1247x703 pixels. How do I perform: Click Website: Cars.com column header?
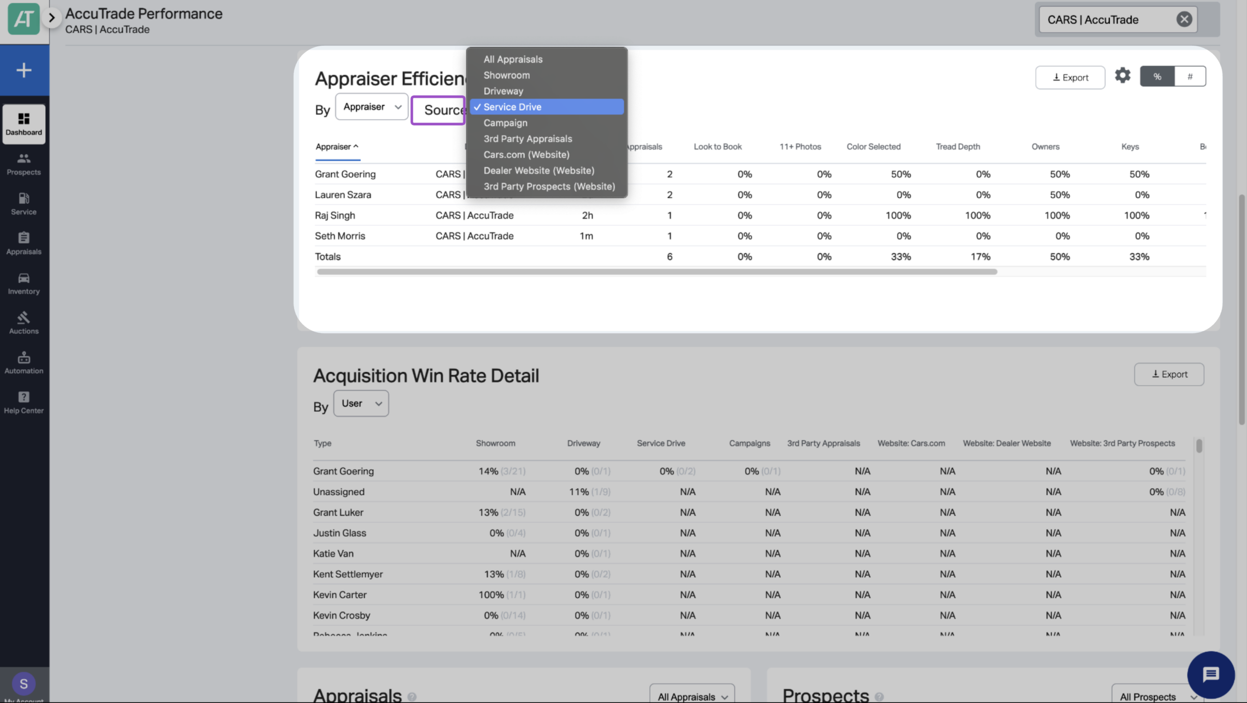coord(911,443)
